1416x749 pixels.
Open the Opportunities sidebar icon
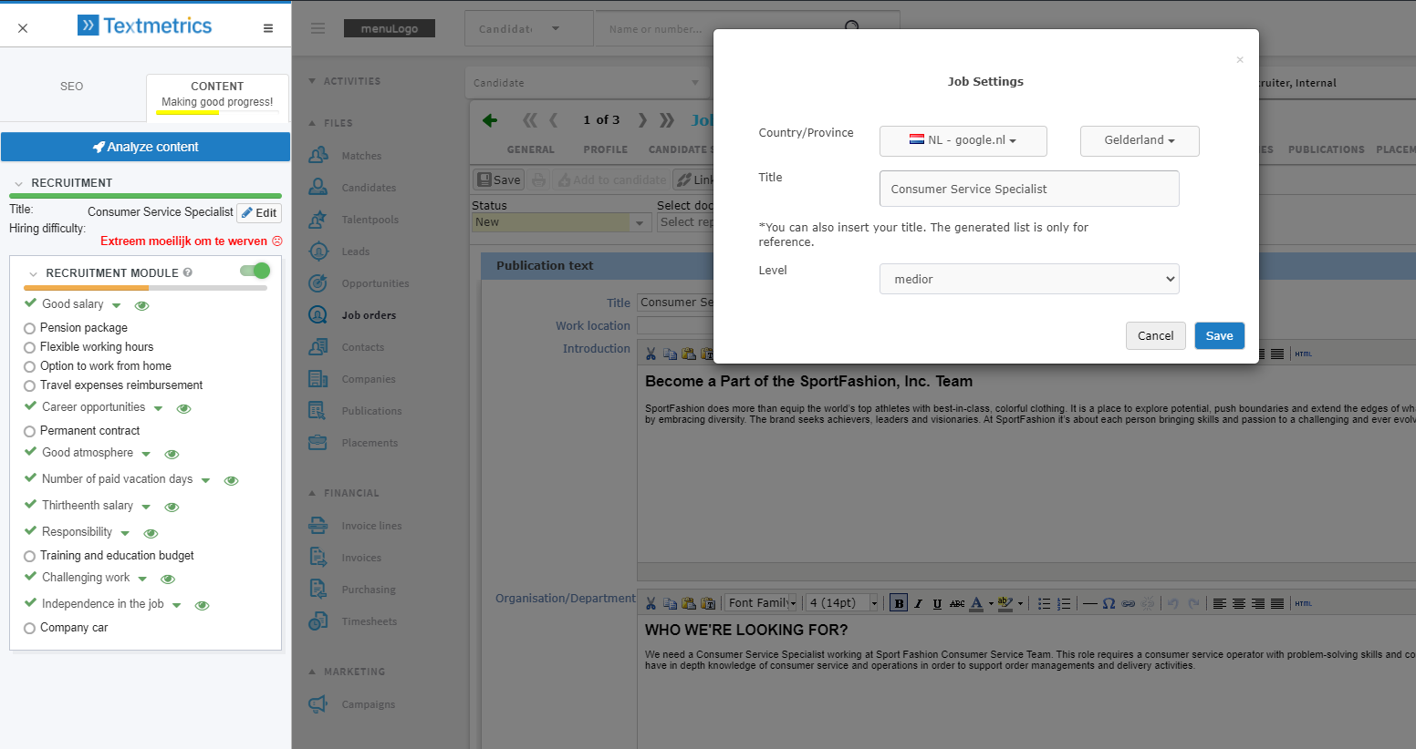pos(318,282)
